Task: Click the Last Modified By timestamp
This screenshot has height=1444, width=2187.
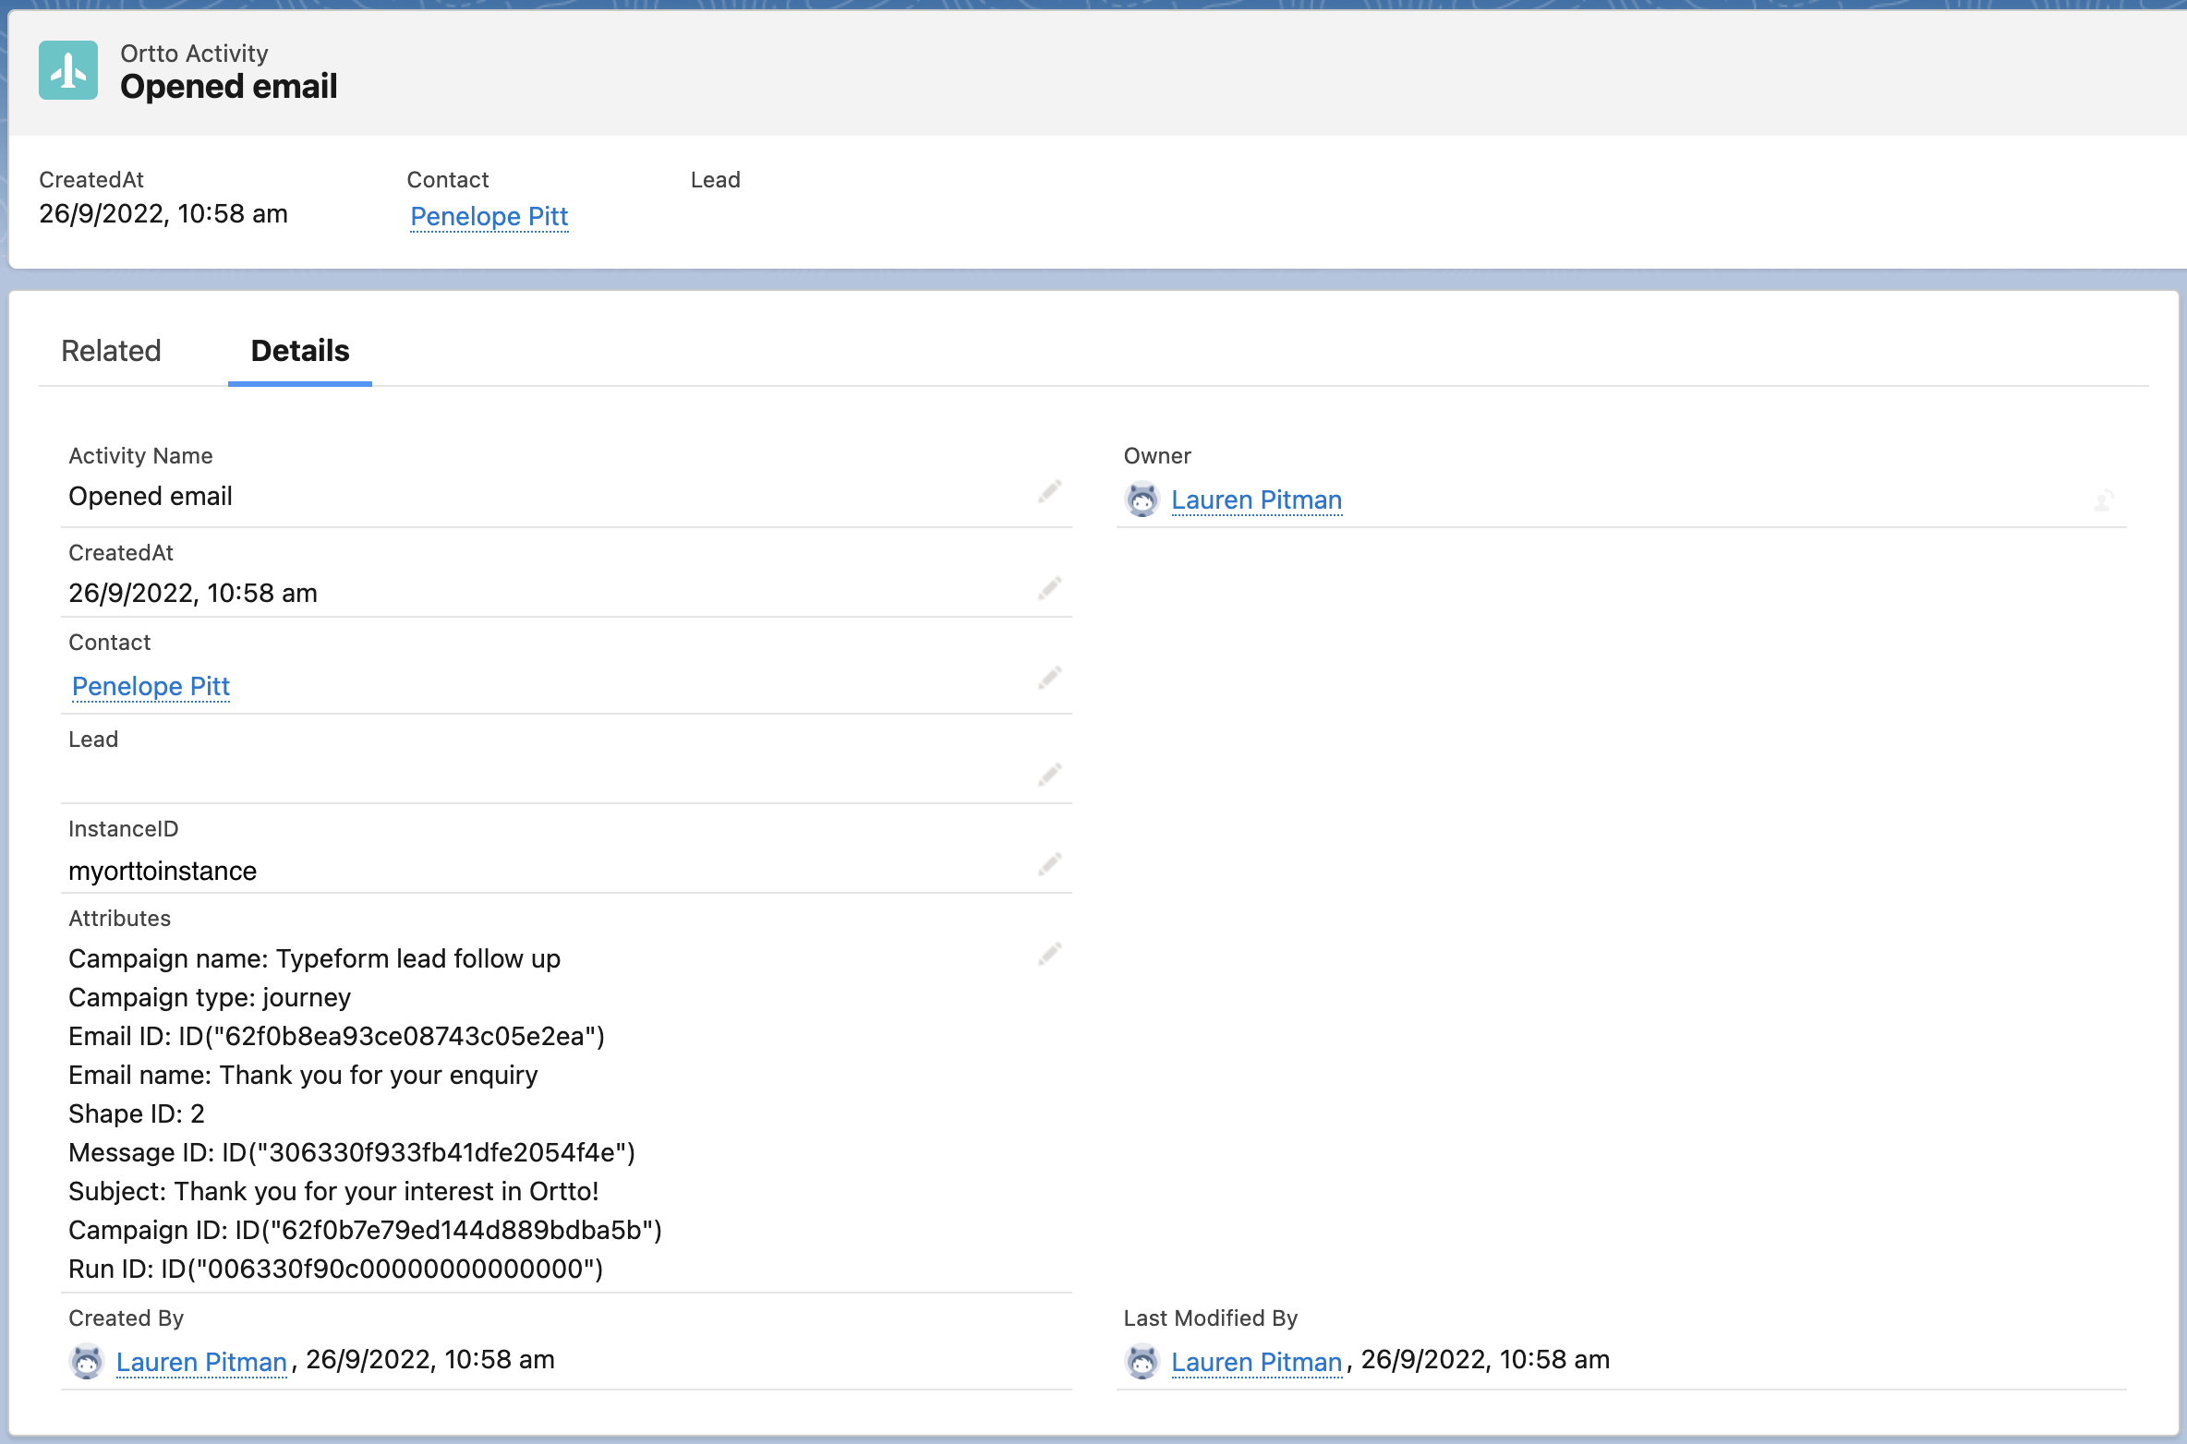Action: [x=1485, y=1360]
